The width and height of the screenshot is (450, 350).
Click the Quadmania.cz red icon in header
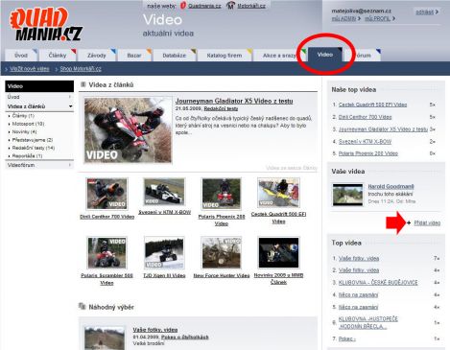pyautogui.click(x=183, y=6)
